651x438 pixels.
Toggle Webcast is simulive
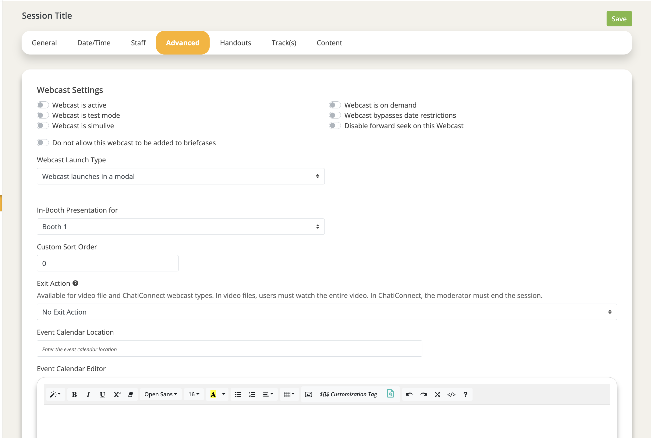[43, 126]
